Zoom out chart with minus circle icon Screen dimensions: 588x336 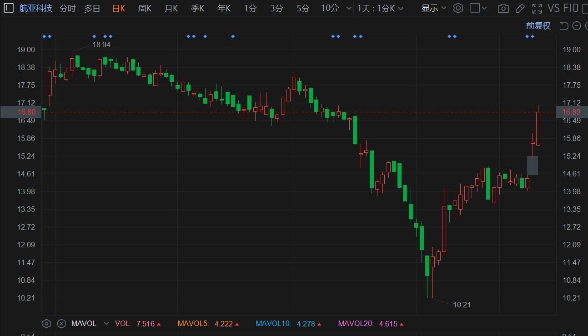click(577, 26)
